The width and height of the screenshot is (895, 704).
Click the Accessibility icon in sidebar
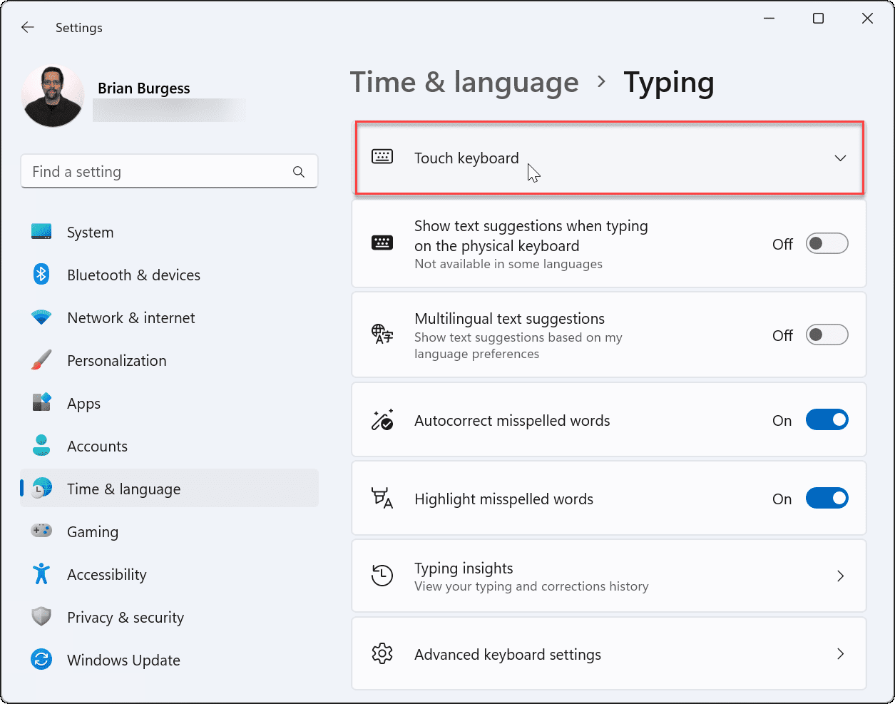(x=41, y=573)
